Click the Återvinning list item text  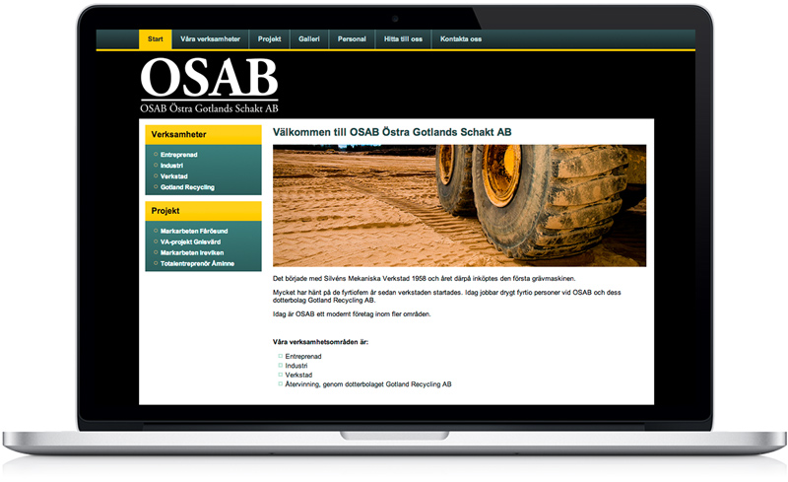[368, 384]
